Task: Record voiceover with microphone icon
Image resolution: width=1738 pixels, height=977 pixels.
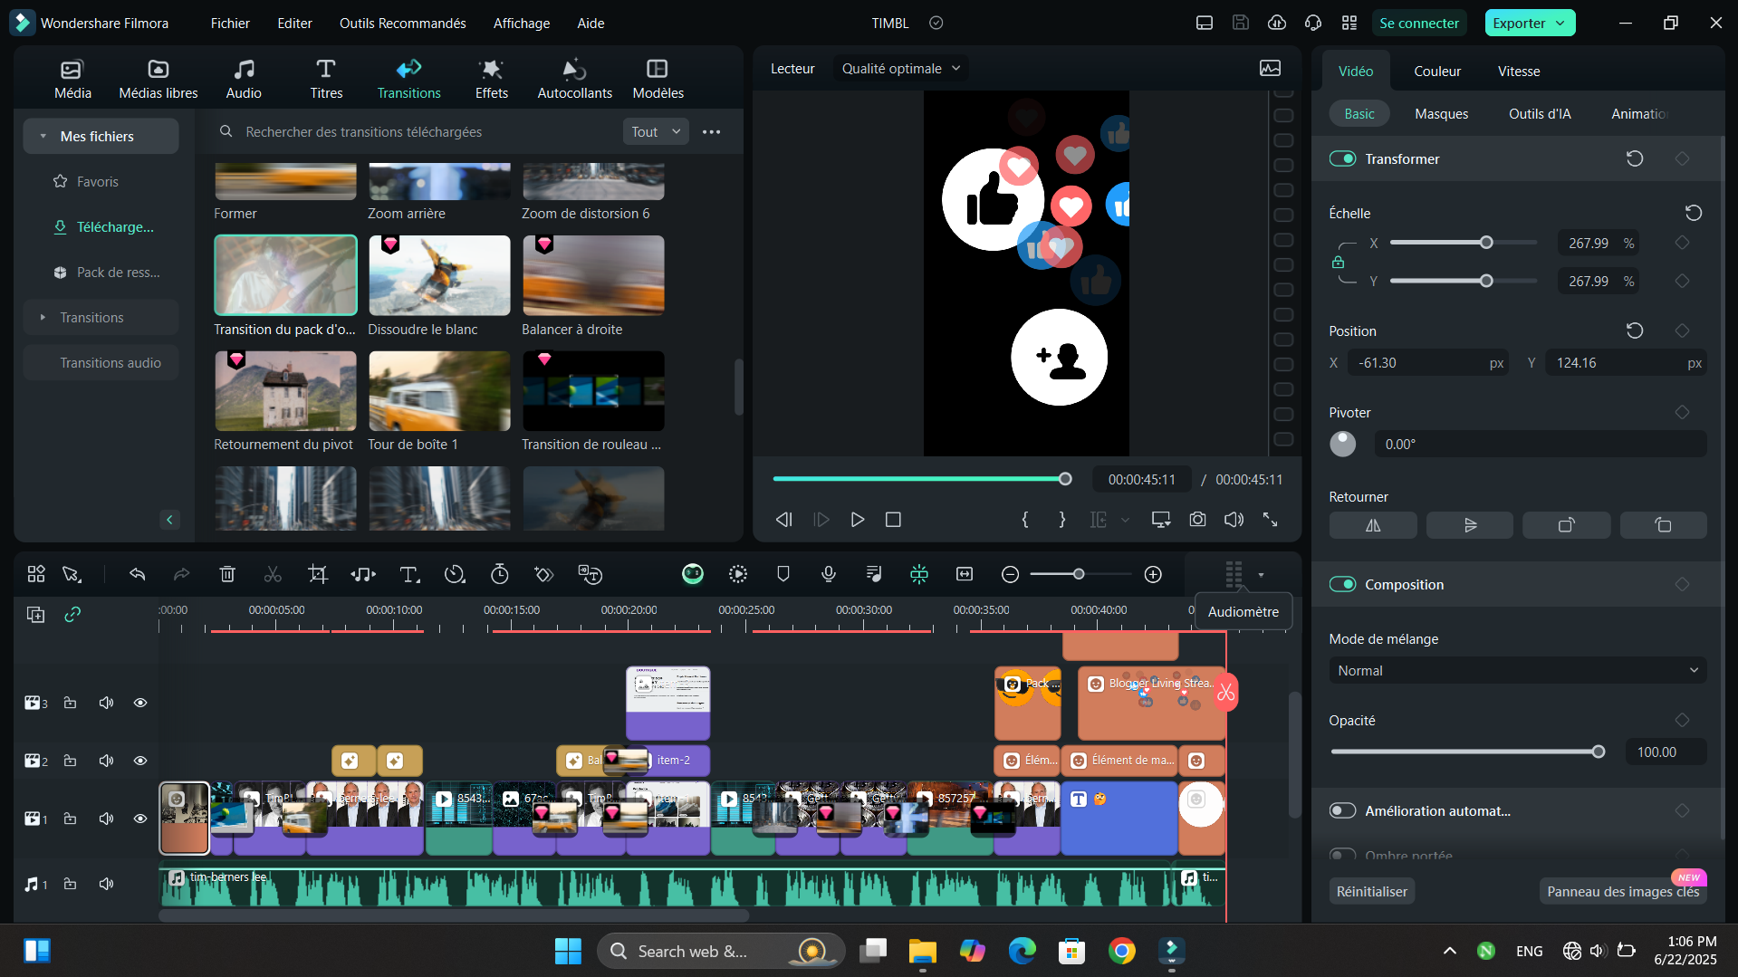Action: (829, 574)
